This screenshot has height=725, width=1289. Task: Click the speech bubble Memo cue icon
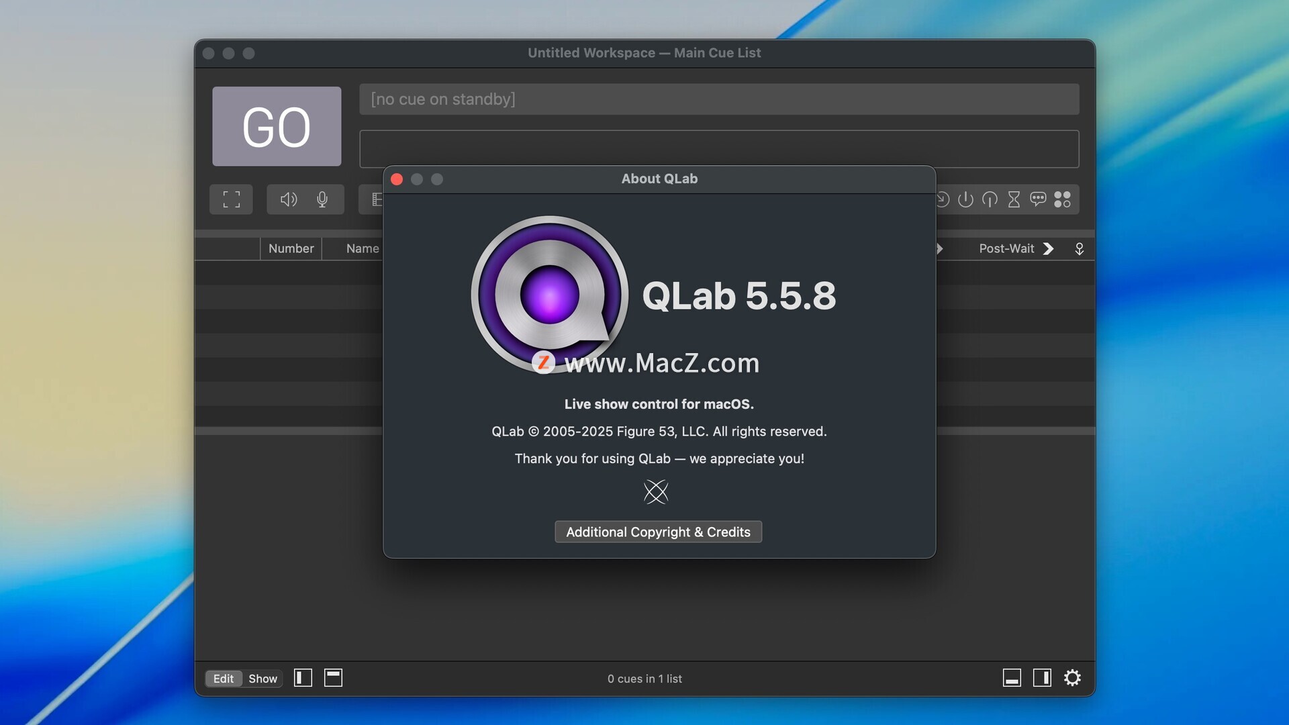point(1038,199)
